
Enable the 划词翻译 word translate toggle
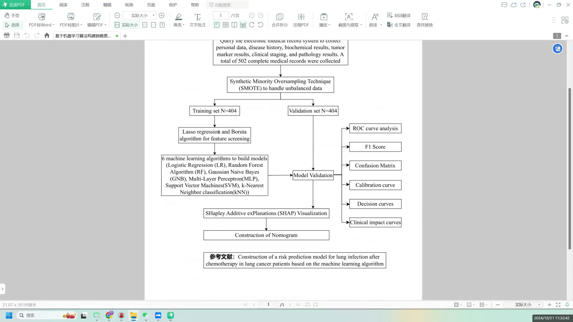[x=399, y=15]
